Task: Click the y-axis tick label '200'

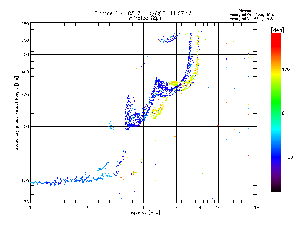Action: pos(25,127)
